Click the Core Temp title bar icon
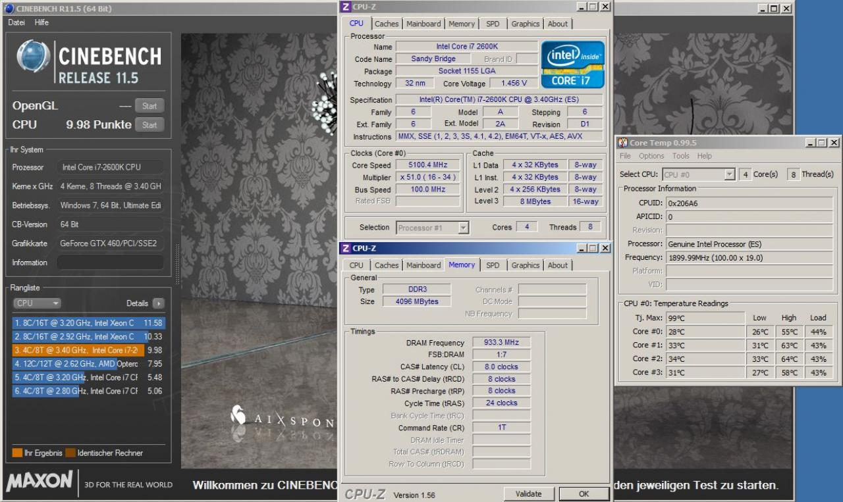Screen dimensions: 843x502 623,143
